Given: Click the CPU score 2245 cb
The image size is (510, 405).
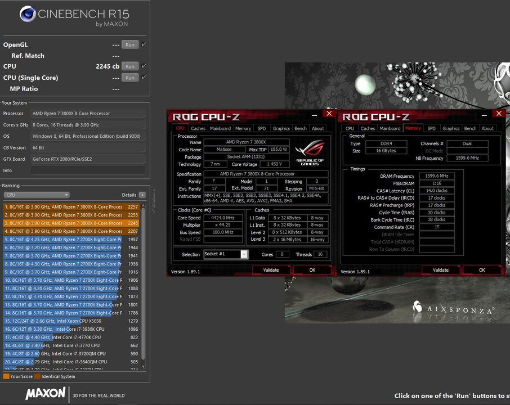Looking at the screenshot, I should (108, 66).
